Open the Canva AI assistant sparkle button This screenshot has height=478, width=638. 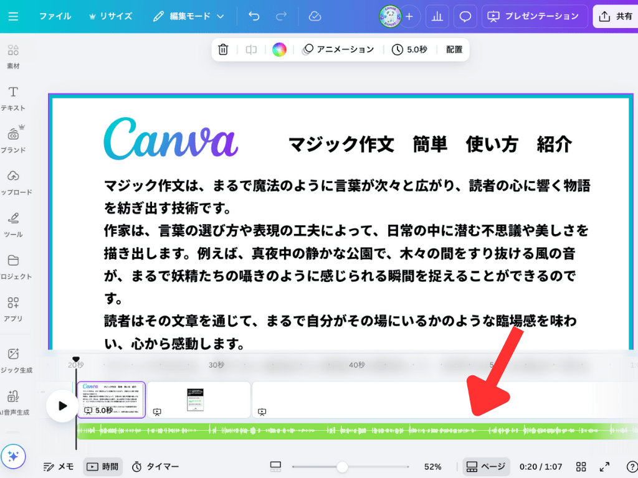point(13,456)
